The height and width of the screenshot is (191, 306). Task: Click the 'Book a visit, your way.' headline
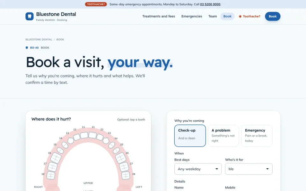pyautogui.click(x=99, y=63)
